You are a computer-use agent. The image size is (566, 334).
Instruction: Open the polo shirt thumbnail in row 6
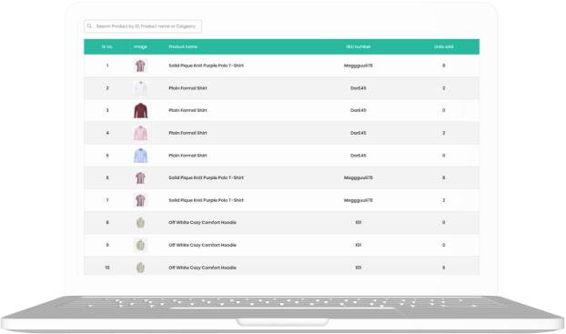(140, 177)
